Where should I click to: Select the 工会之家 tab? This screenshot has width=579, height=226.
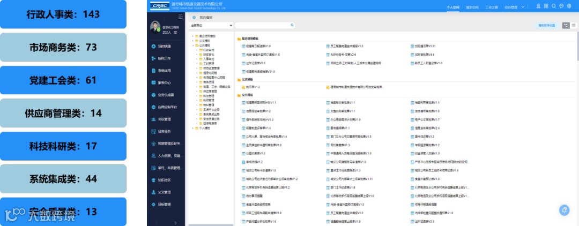click(492, 6)
